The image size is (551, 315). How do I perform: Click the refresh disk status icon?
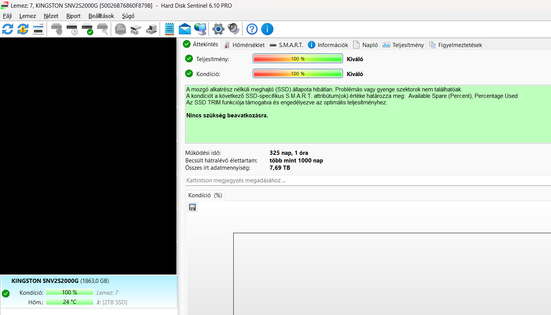[8, 29]
